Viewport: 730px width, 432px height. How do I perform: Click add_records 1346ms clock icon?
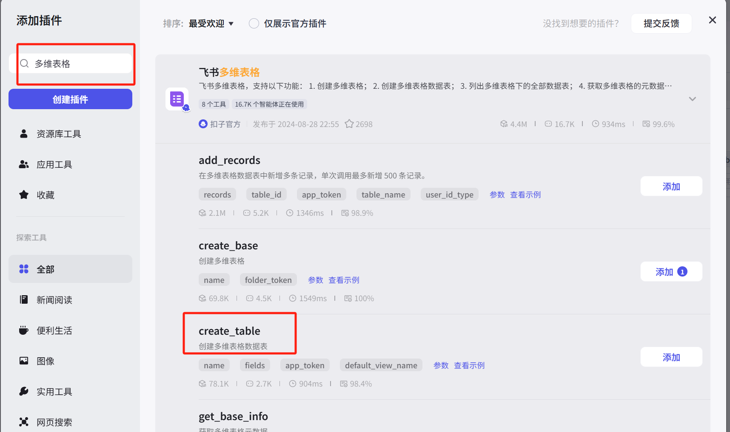tap(290, 213)
